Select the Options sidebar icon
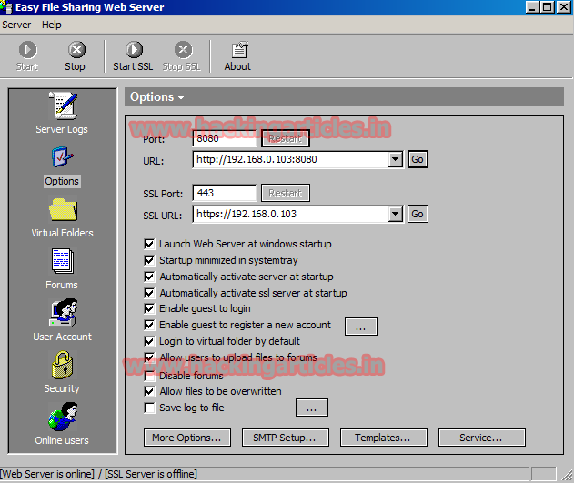Image resolution: width=574 pixels, height=483 pixels. click(x=62, y=166)
